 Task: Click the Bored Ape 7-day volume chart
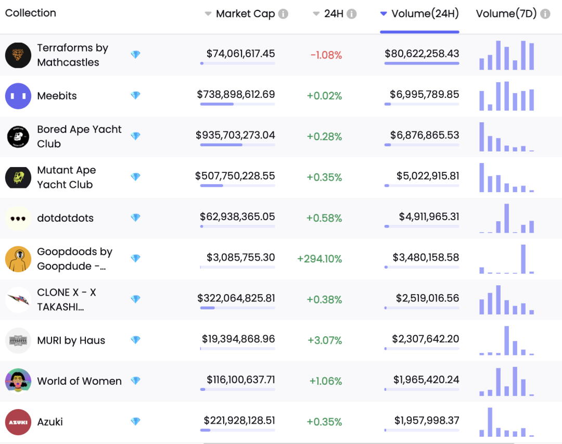pyautogui.click(x=507, y=137)
